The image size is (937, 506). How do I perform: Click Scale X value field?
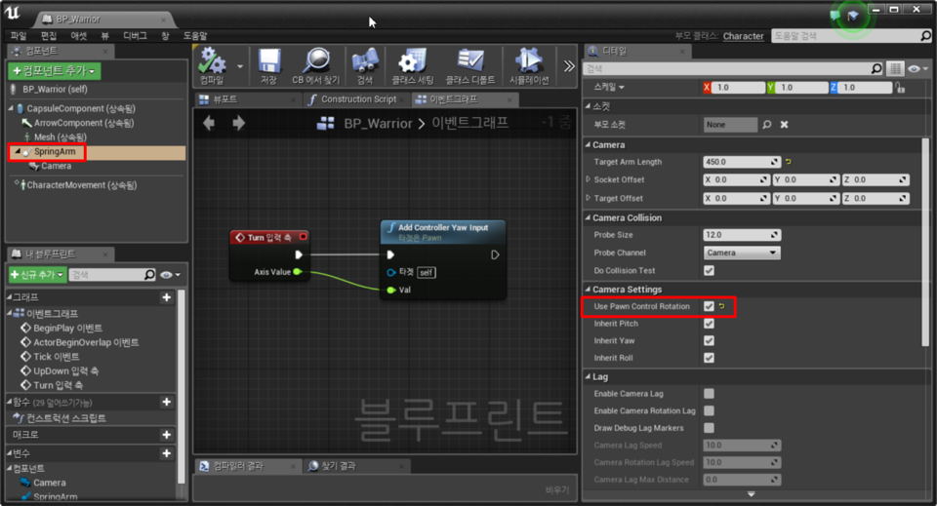739,88
